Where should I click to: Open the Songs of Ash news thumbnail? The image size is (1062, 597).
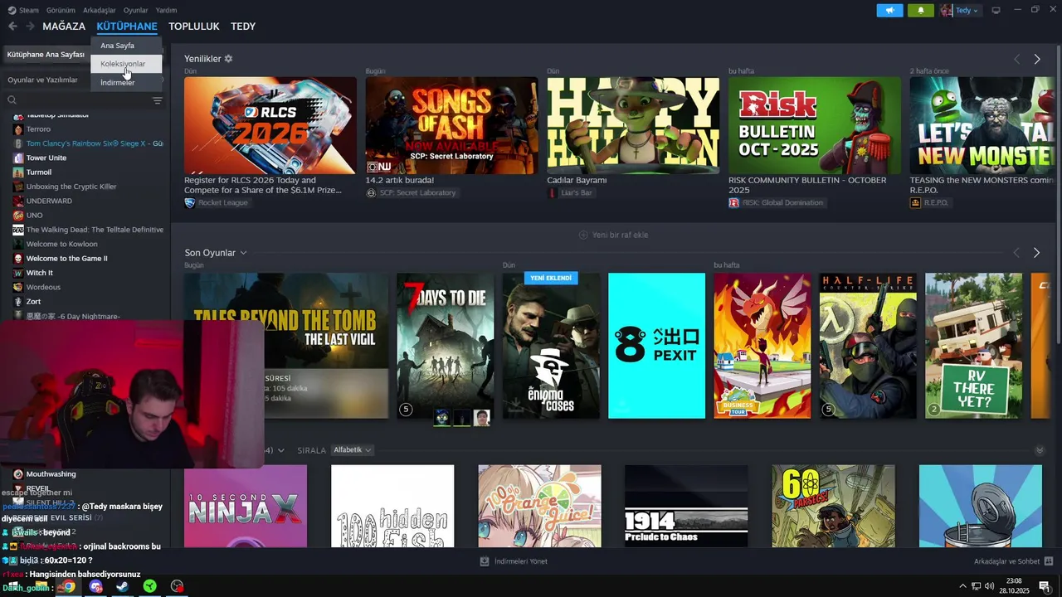click(x=451, y=125)
